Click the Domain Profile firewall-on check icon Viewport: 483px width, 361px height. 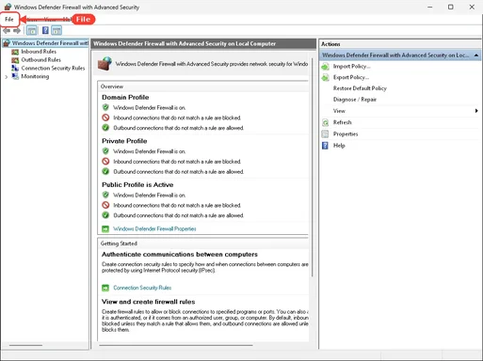click(105, 107)
